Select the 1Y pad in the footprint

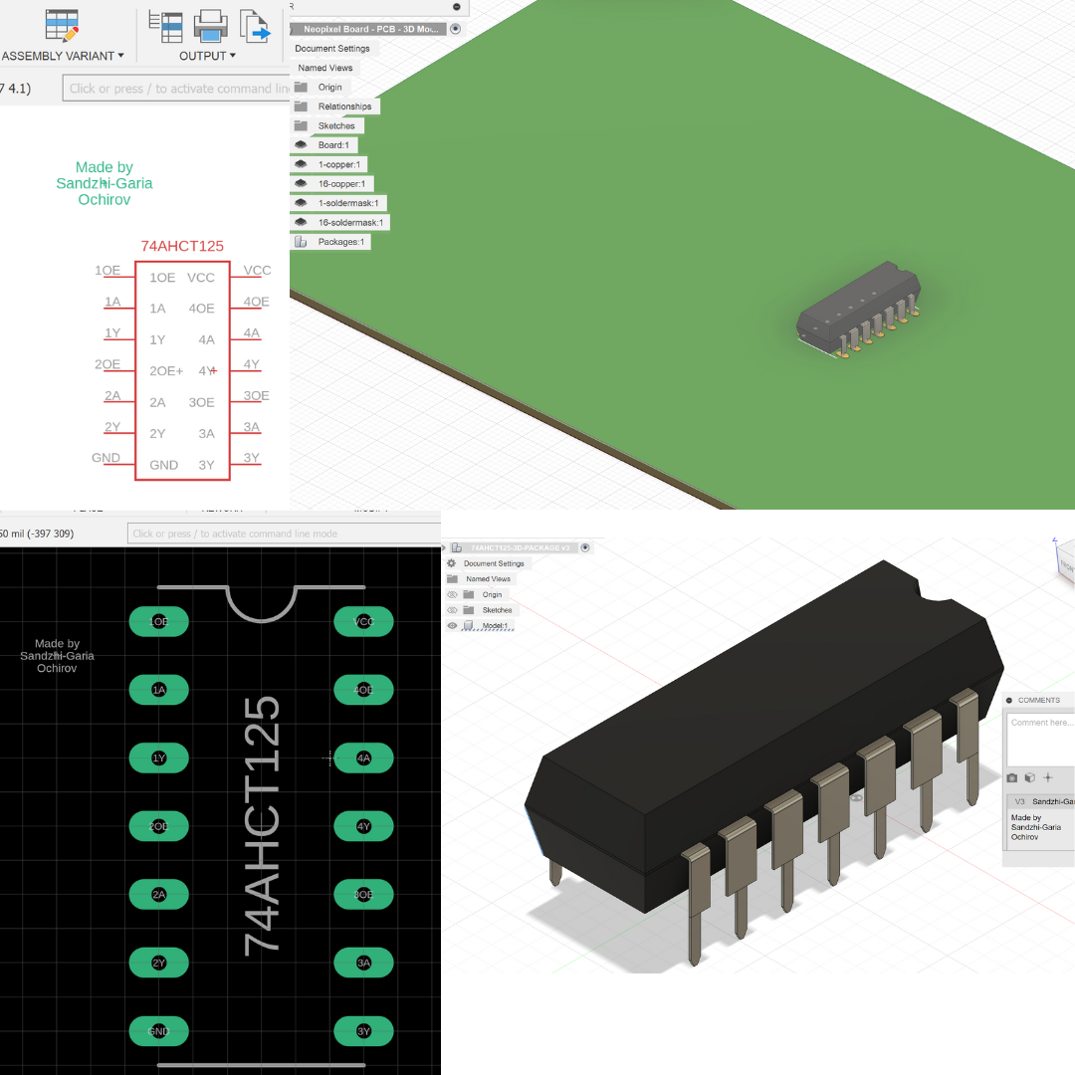(x=159, y=758)
